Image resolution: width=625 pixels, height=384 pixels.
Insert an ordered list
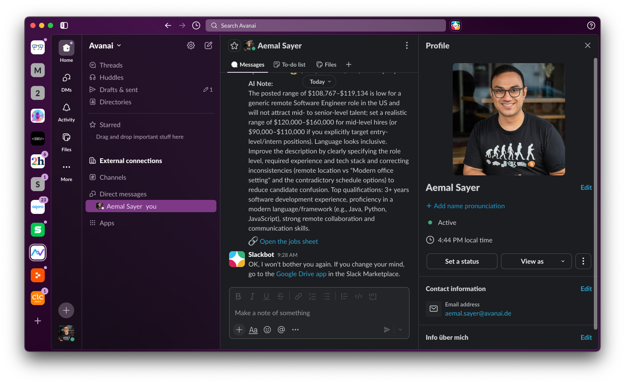click(312, 296)
